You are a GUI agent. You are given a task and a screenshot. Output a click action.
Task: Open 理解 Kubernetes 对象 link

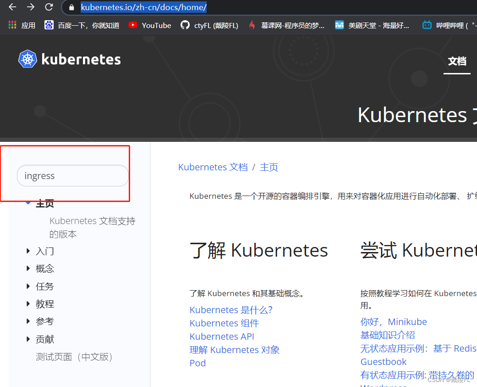tap(235, 350)
